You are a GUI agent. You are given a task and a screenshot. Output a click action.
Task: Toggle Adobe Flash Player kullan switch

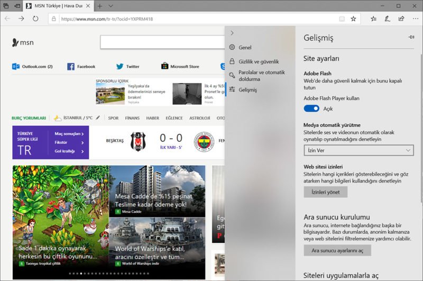(x=311, y=108)
